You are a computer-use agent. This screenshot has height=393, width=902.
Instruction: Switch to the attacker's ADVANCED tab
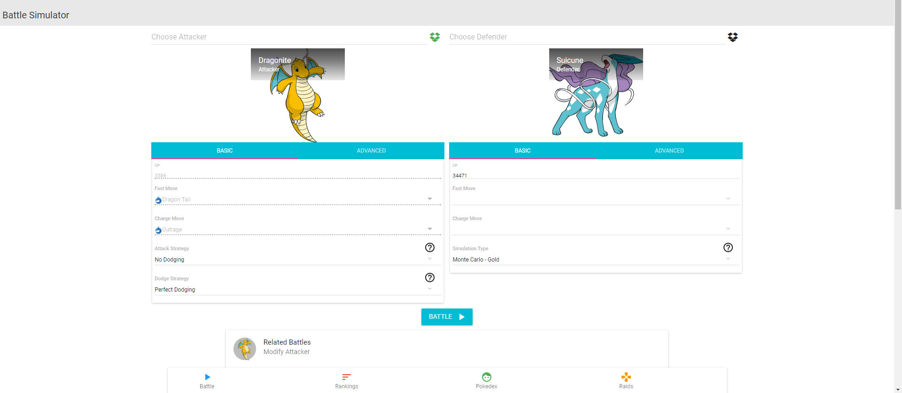[371, 151]
